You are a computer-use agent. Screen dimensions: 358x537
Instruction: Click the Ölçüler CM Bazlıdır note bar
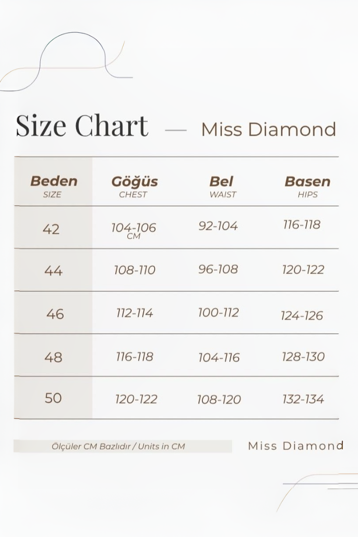[x=122, y=446]
